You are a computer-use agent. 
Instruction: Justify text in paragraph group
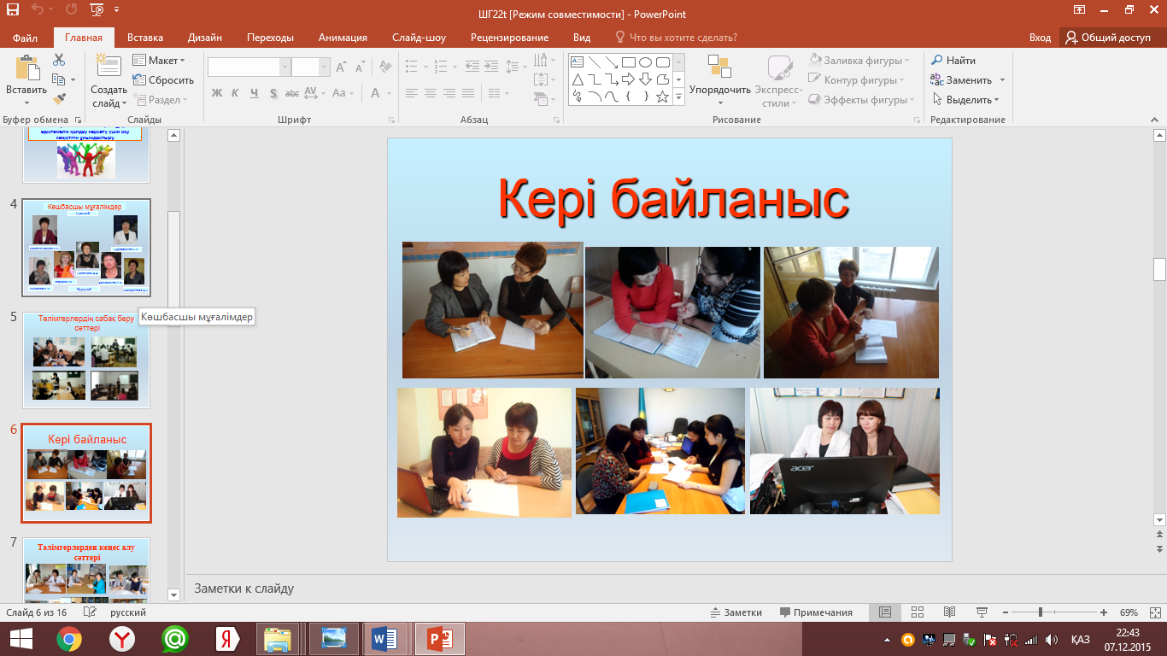[468, 93]
